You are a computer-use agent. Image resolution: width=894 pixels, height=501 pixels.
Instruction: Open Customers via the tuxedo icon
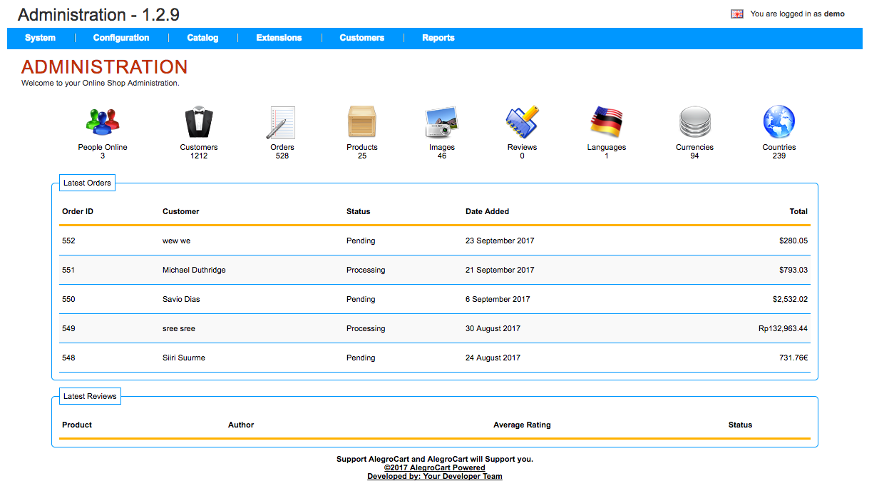tap(199, 122)
